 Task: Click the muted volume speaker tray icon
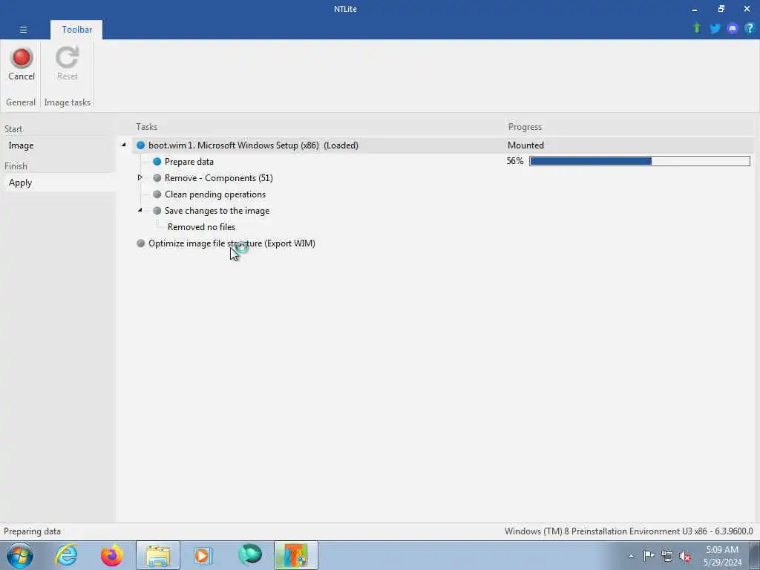point(685,557)
